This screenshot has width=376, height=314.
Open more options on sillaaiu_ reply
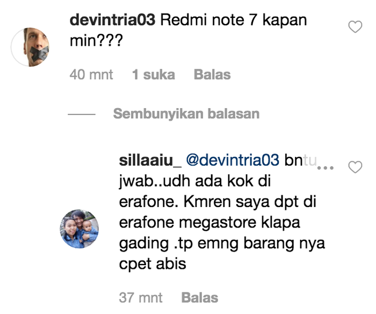pyautogui.click(x=325, y=168)
